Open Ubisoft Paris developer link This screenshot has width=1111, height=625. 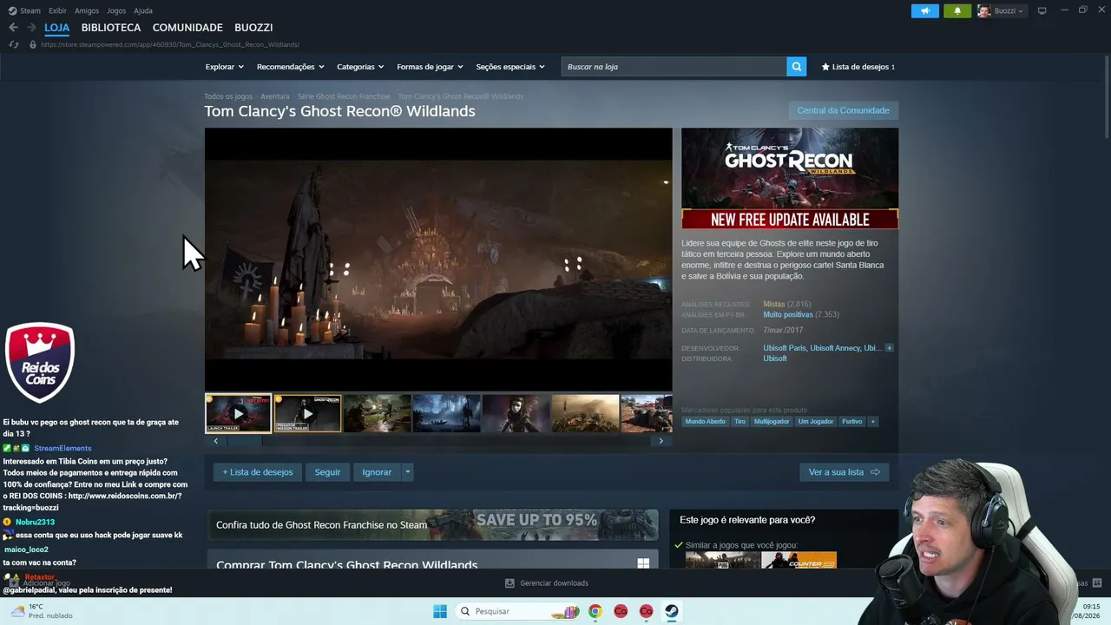[785, 348]
